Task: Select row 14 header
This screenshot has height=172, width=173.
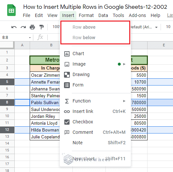Action: pos(7,143)
